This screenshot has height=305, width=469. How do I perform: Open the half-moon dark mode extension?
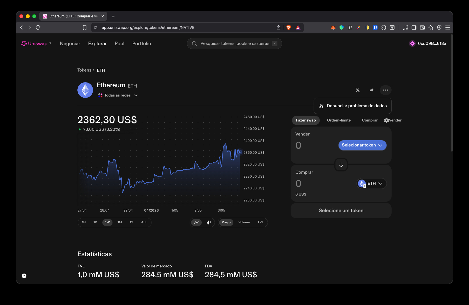point(367,27)
